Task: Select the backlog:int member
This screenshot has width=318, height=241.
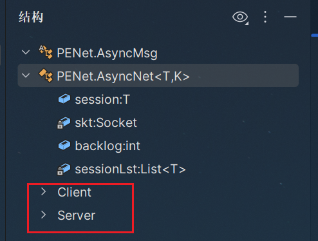Action: point(108,146)
